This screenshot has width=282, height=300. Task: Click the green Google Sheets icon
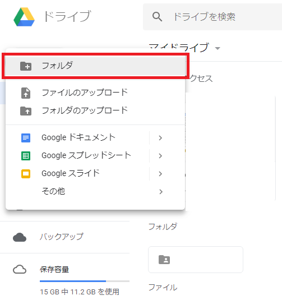26,156
